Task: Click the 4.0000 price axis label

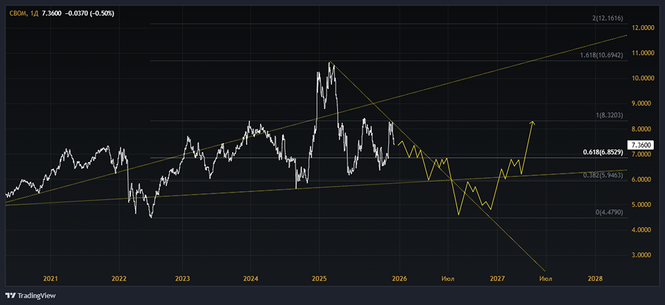Action: pos(642,230)
